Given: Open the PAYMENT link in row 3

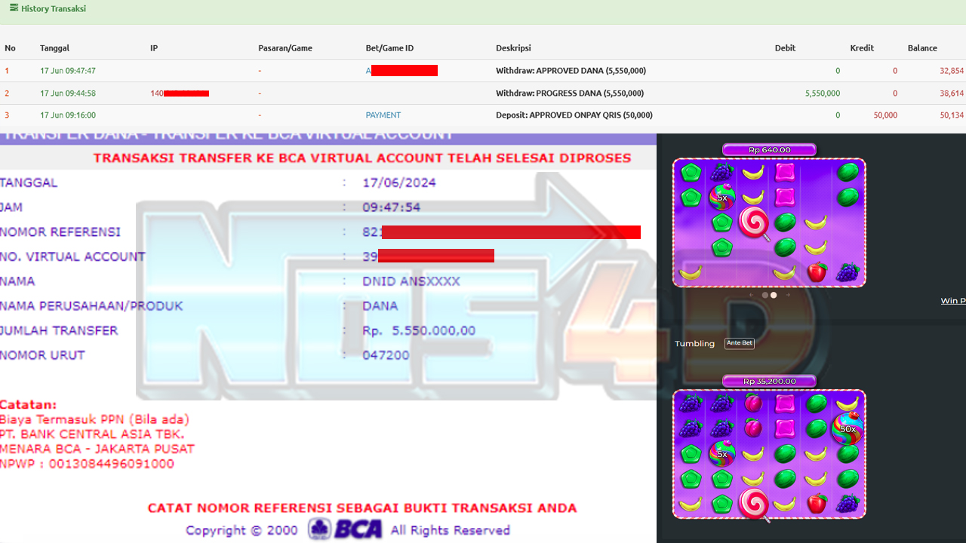Looking at the screenshot, I should 383,115.
